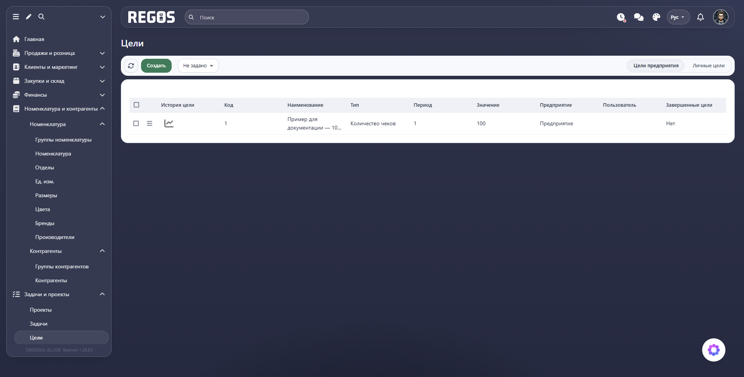Screen dimensions: 744x377
Task: Open Группы контрагентов in the sidebar
Action: 62,266
